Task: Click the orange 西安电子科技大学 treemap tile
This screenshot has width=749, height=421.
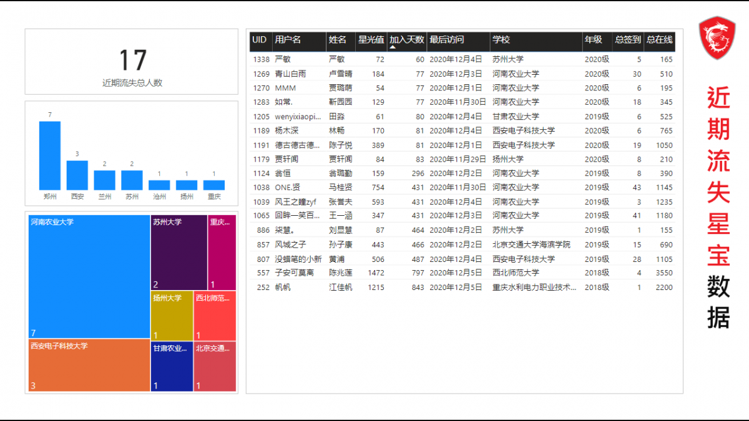Action: coord(89,365)
